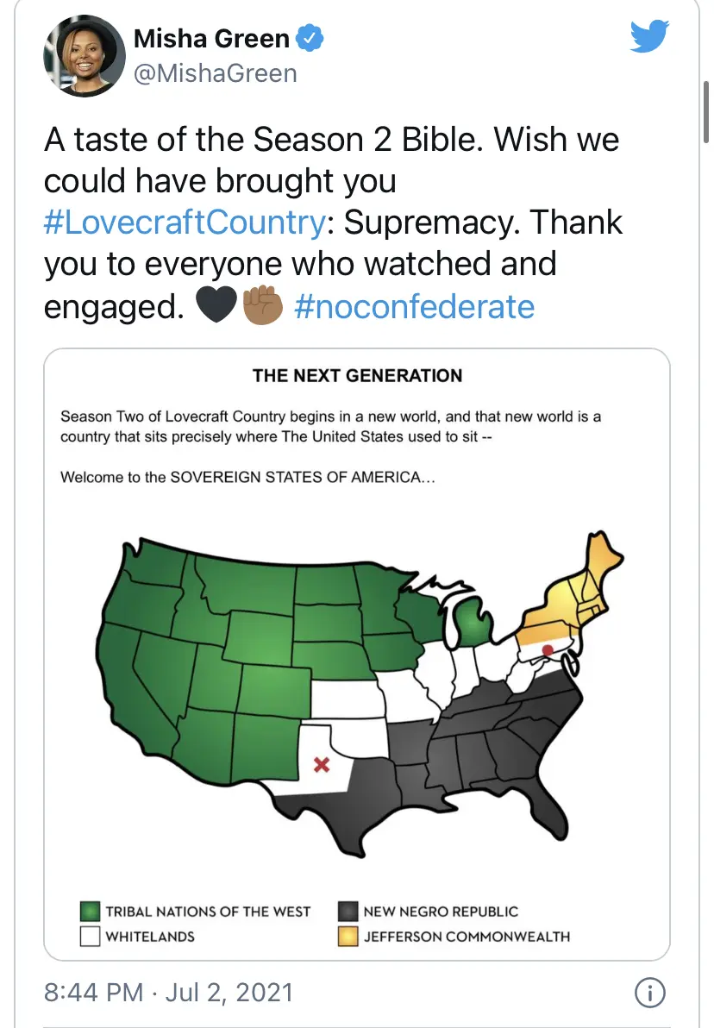Click the dark New Negro Republic swatch
The image size is (714, 1028).
click(348, 912)
